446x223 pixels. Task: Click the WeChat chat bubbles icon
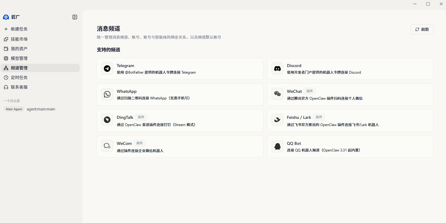277,94
